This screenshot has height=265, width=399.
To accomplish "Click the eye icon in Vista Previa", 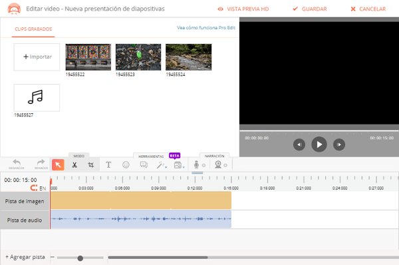I will (220, 9).
